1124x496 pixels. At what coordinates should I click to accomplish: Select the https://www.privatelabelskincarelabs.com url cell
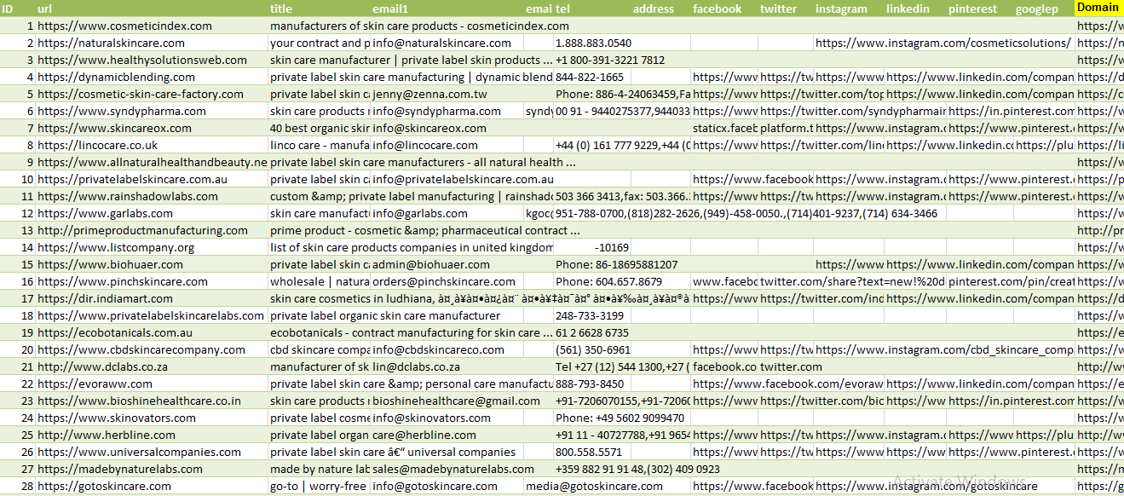pyautogui.click(x=152, y=315)
